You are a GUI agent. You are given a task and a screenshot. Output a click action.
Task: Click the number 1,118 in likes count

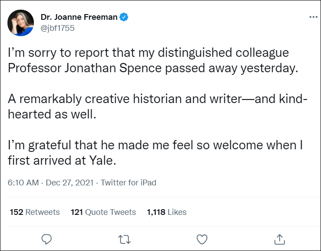(x=156, y=212)
